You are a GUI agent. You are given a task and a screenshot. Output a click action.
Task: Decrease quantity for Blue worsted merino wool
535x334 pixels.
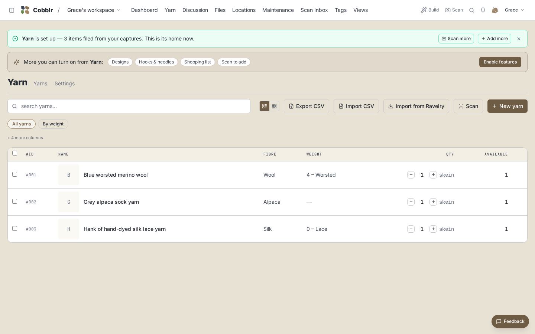(411, 175)
